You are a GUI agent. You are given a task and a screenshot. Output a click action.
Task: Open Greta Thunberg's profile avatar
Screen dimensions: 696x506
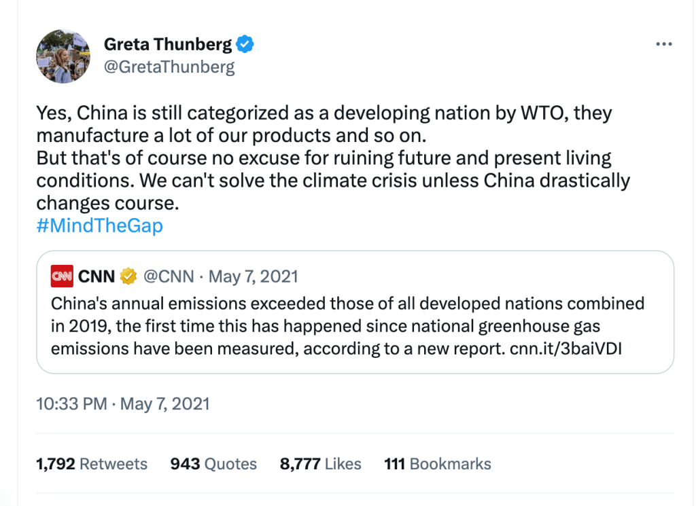click(63, 57)
